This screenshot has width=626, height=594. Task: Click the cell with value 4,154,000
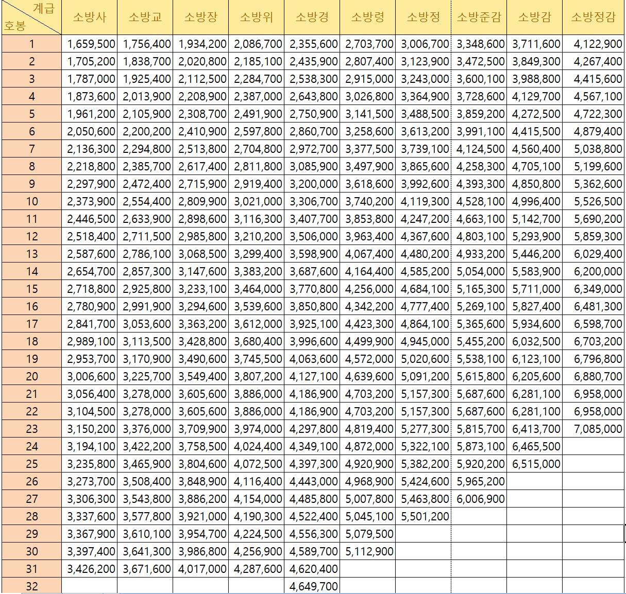pyautogui.click(x=257, y=499)
